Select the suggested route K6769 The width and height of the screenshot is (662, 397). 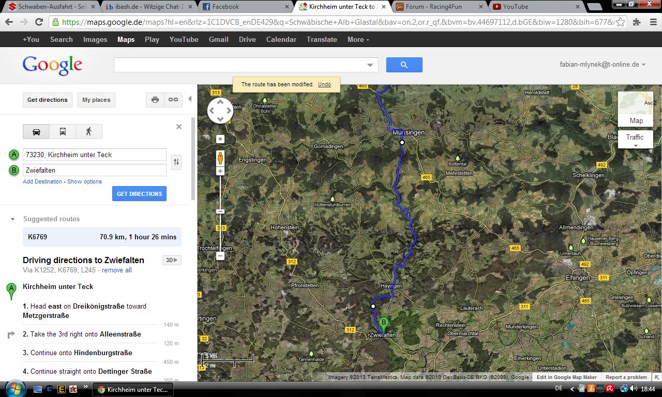pos(102,237)
